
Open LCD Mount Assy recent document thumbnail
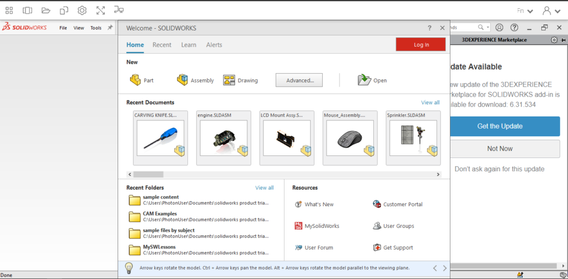coord(287,138)
